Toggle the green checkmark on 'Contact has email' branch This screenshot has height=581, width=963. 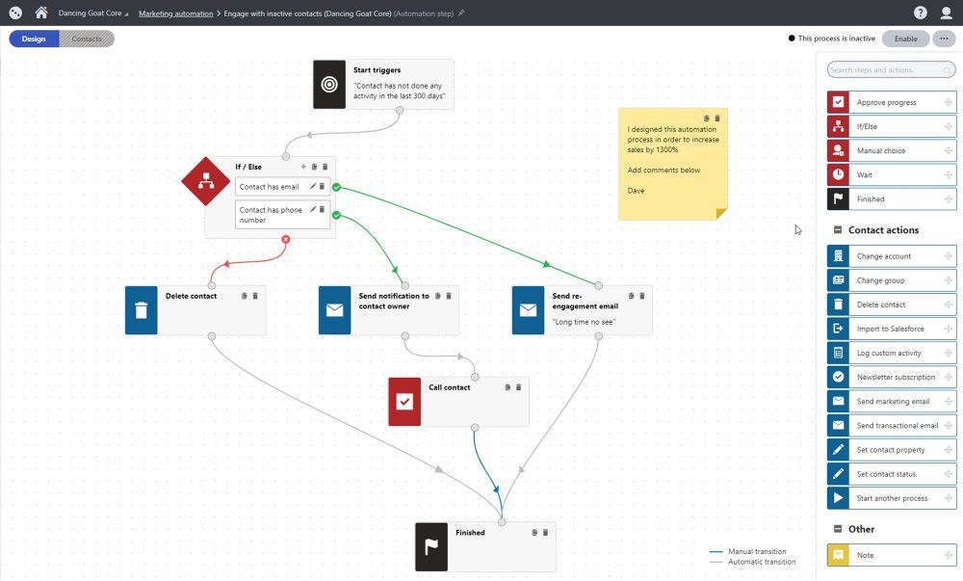pos(336,187)
